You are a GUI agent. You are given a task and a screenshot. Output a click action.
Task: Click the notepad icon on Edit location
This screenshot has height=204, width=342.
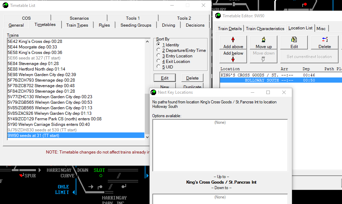point(294,39)
